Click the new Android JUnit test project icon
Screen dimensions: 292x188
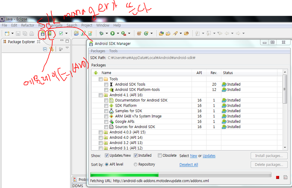(x=83, y=33)
